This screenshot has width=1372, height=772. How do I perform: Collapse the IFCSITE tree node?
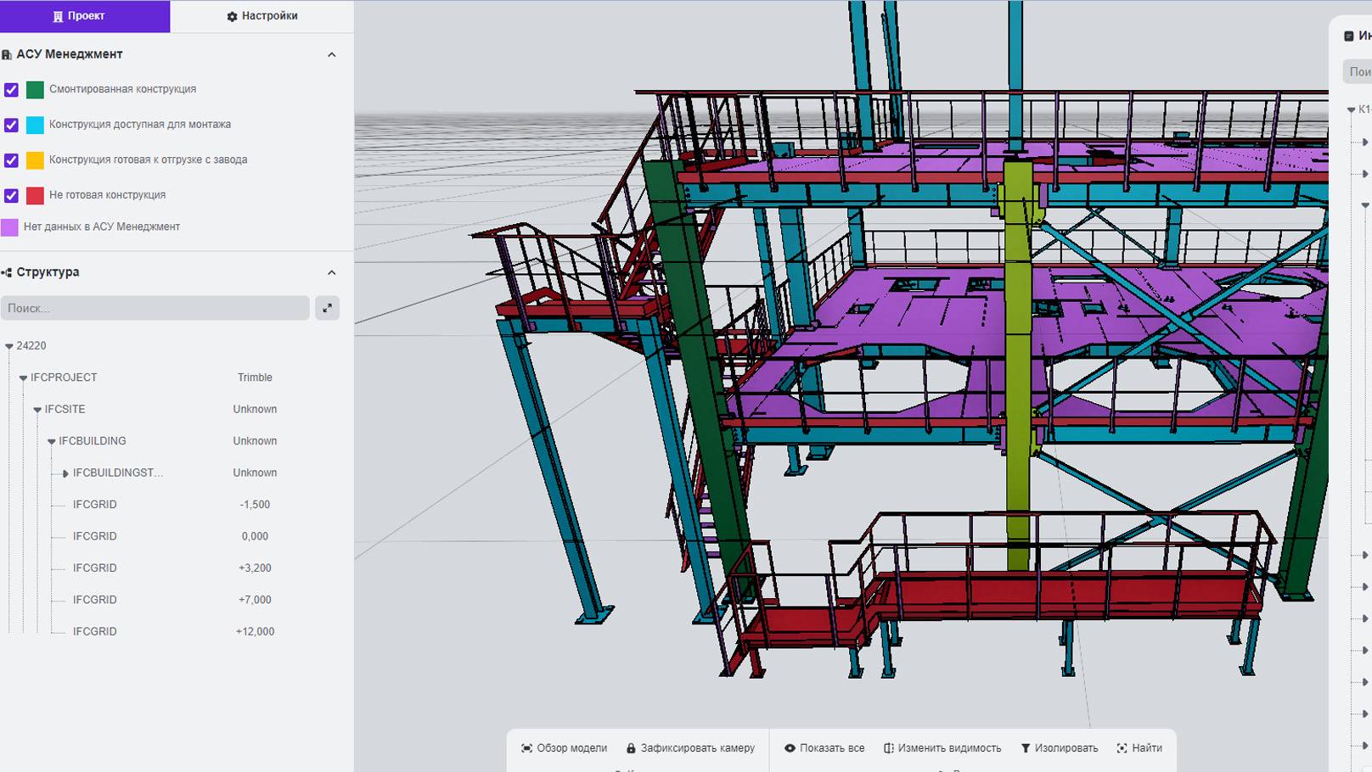[x=37, y=410]
